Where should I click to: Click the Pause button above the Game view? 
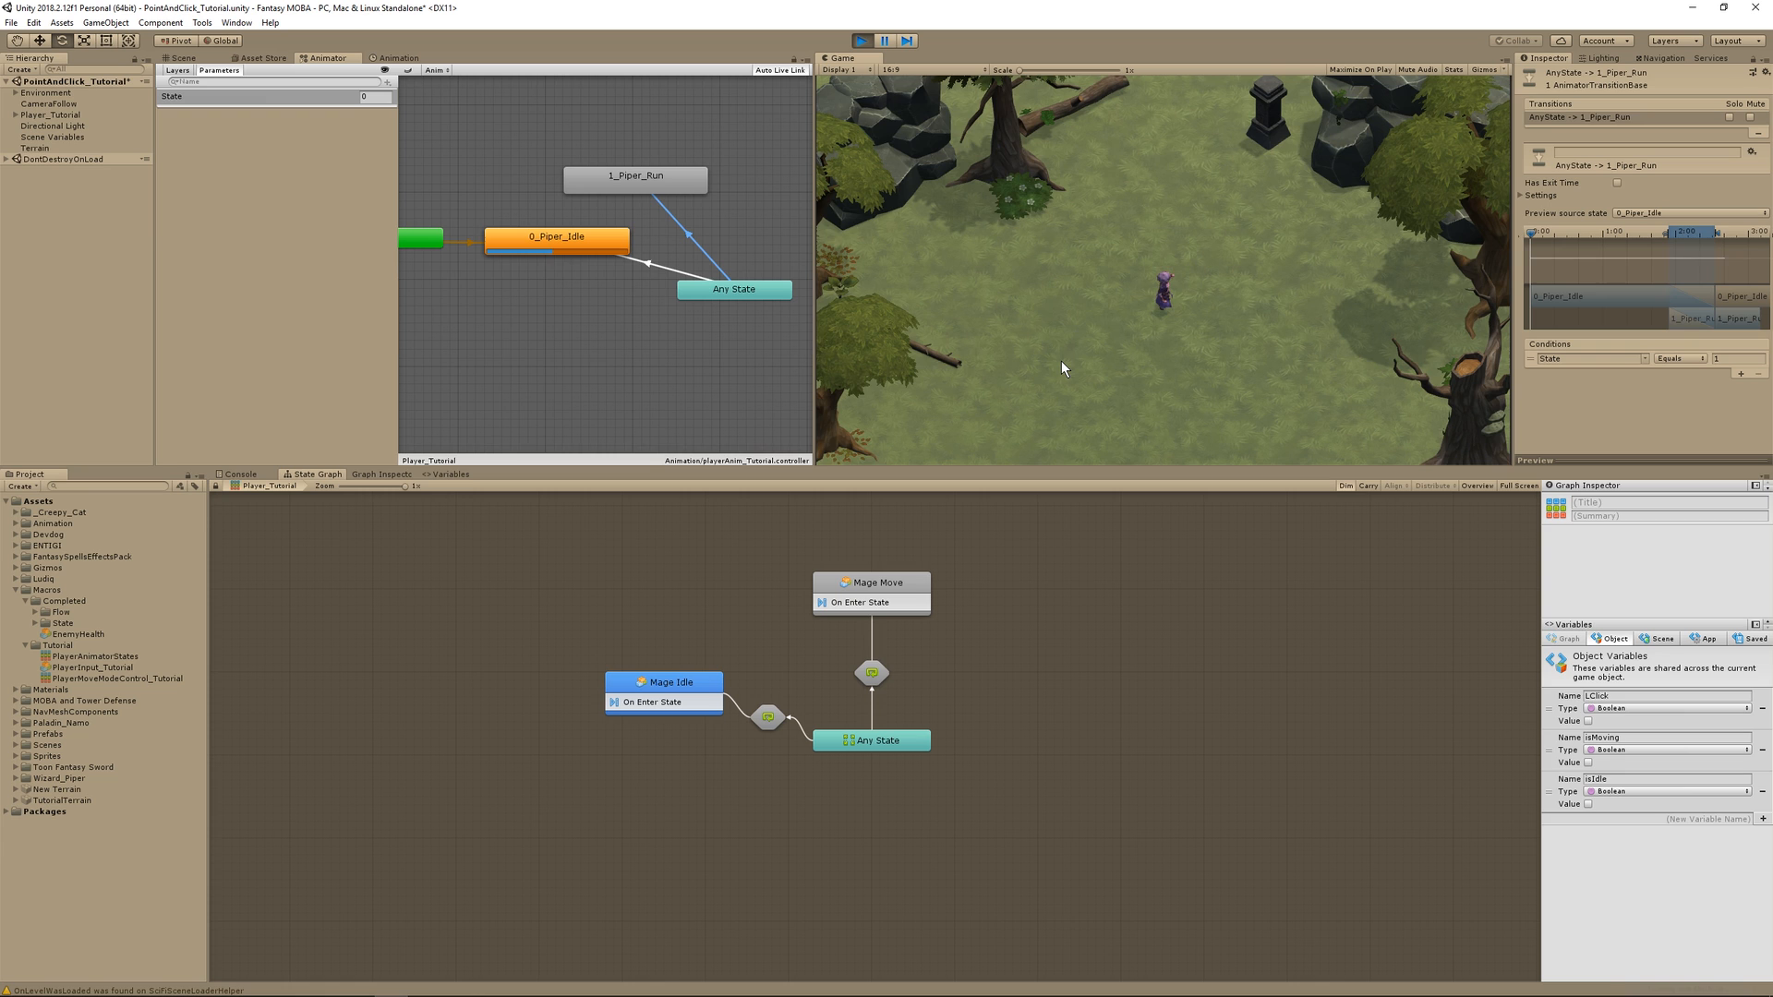click(x=884, y=41)
